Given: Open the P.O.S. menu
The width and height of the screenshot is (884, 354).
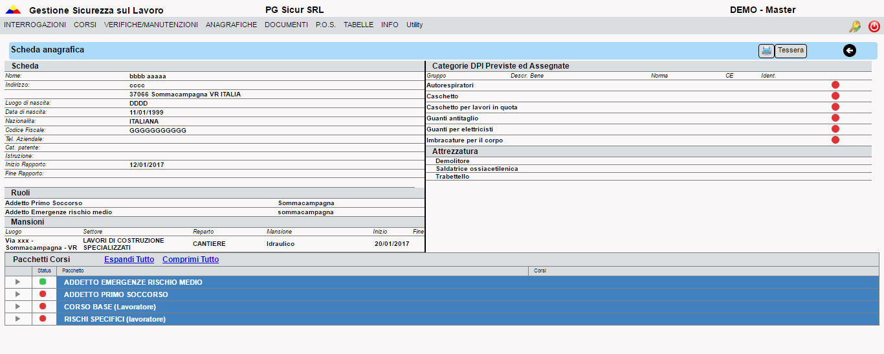Looking at the screenshot, I should pos(326,25).
